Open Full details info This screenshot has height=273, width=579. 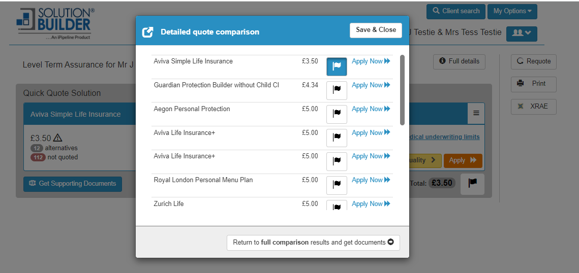[x=460, y=61]
